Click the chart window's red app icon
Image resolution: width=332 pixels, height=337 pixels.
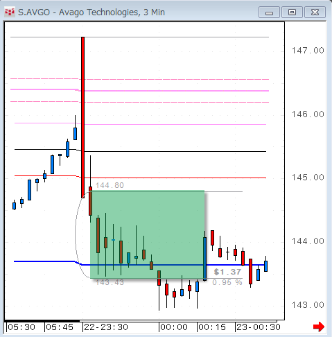pyautogui.click(x=10, y=12)
